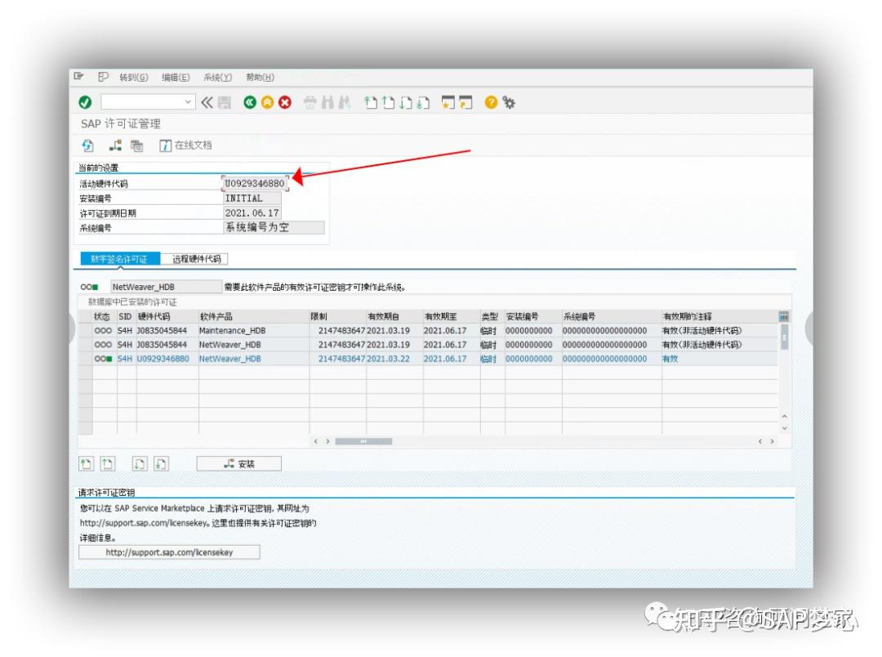The width and height of the screenshot is (882, 657).
Task: Go back using the green arrow icon
Action: pyautogui.click(x=249, y=102)
